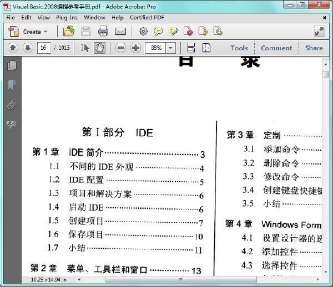The width and height of the screenshot is (333, 287).
Task: Click the heading 第 2 章 菜单、工具栏和窗口
Action: click(89, 269)
